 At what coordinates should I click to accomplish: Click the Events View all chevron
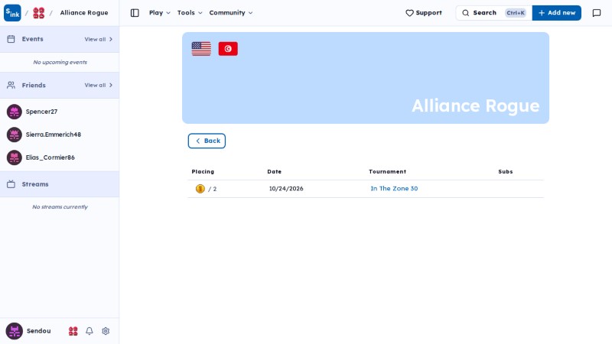pyautogui.click(x=111, y=40)
